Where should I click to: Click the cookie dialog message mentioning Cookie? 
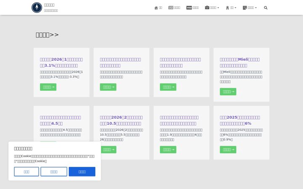54,158
